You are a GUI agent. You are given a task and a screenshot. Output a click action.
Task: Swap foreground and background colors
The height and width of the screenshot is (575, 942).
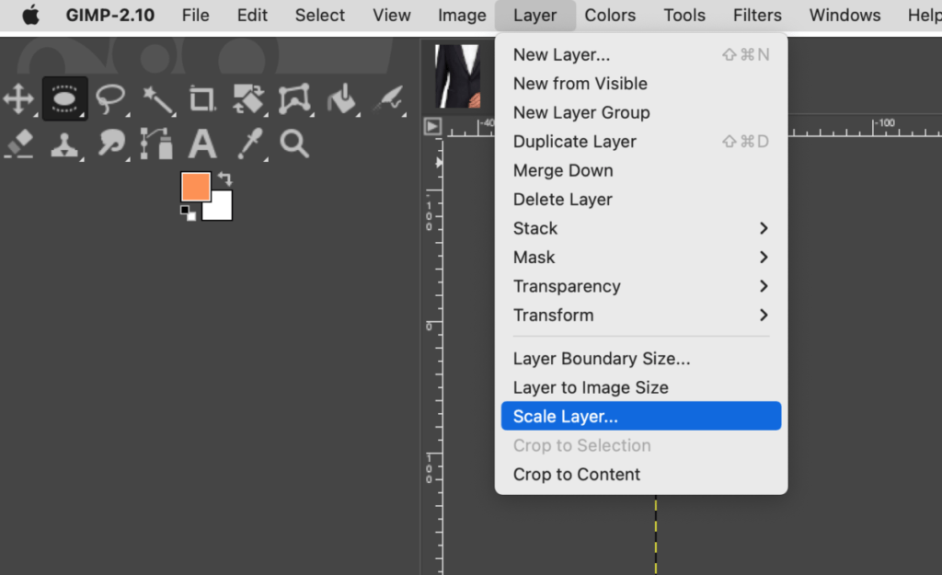click(224, 179)
